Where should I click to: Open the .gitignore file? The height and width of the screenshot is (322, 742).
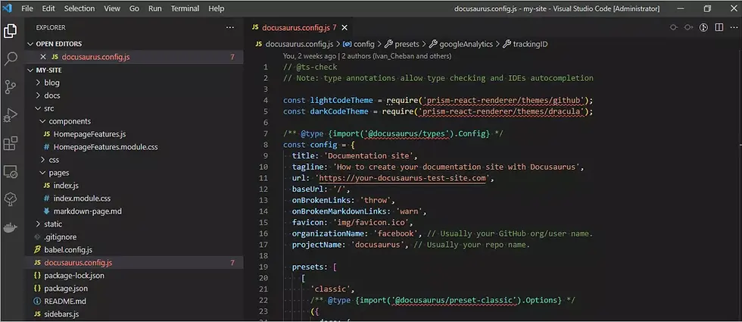[60, 236]
